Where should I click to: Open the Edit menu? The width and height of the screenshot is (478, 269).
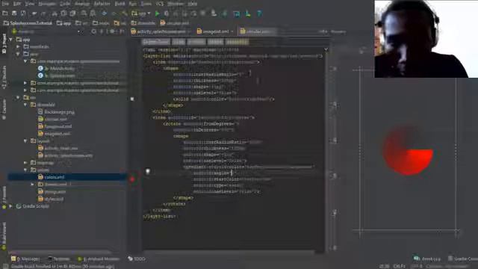(16, 4)
